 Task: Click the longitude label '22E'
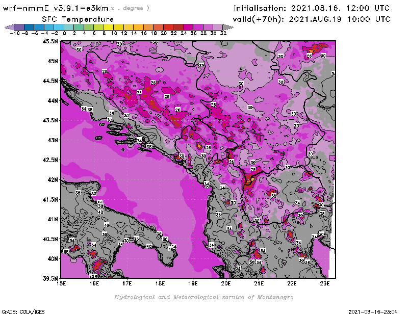(x=292, y=283)
